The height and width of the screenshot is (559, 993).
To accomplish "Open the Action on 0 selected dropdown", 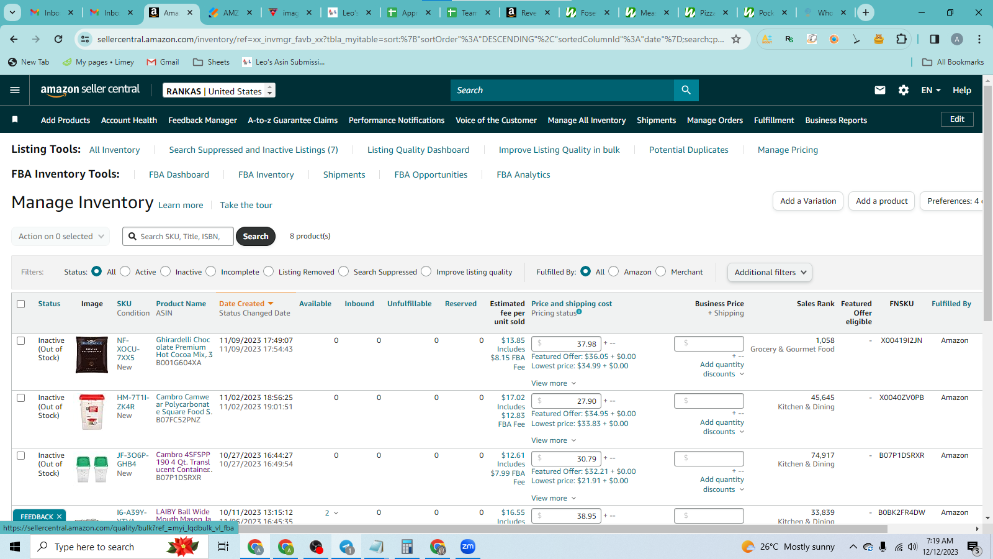I will [61, 236].
